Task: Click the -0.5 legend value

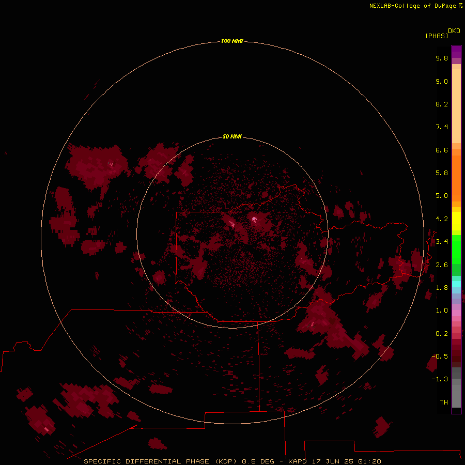Action: point(440,357)
